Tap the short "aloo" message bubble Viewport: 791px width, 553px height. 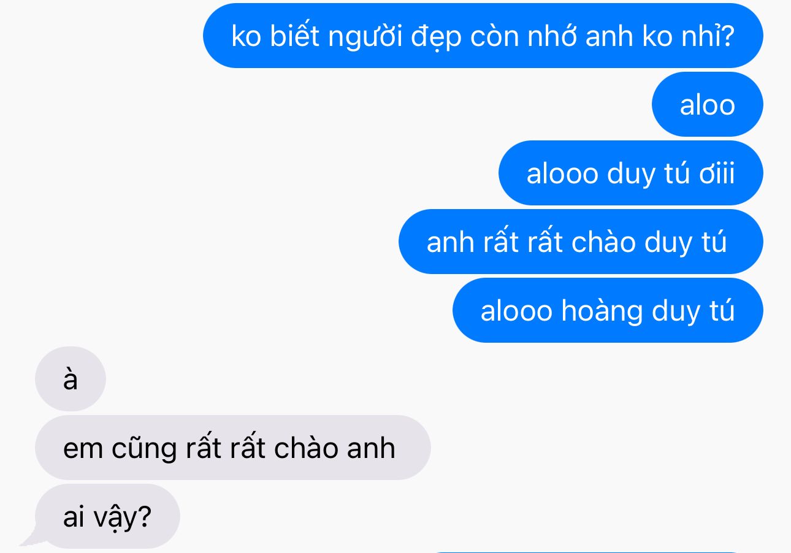707,104
